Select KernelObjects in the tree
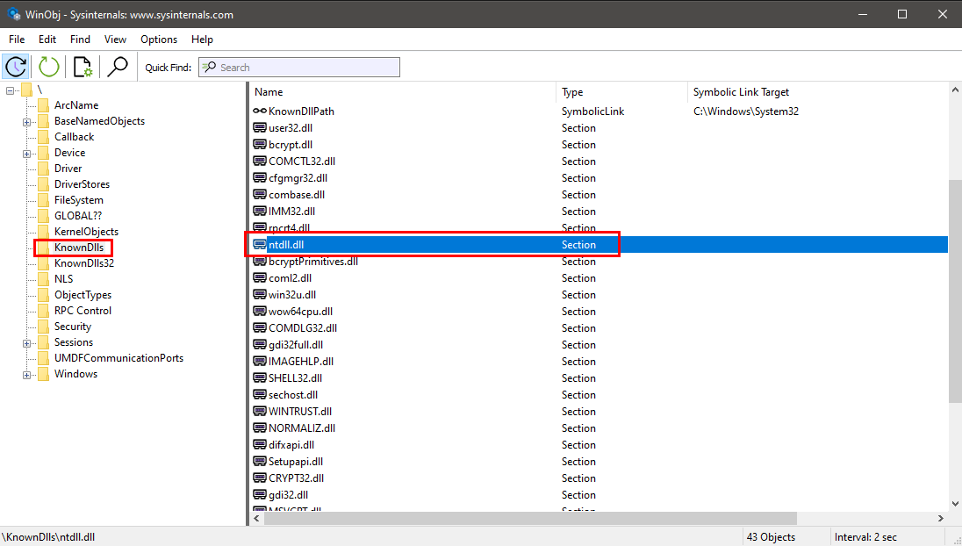The height and width of the screenshot is (546, 962). pos(87,231)
